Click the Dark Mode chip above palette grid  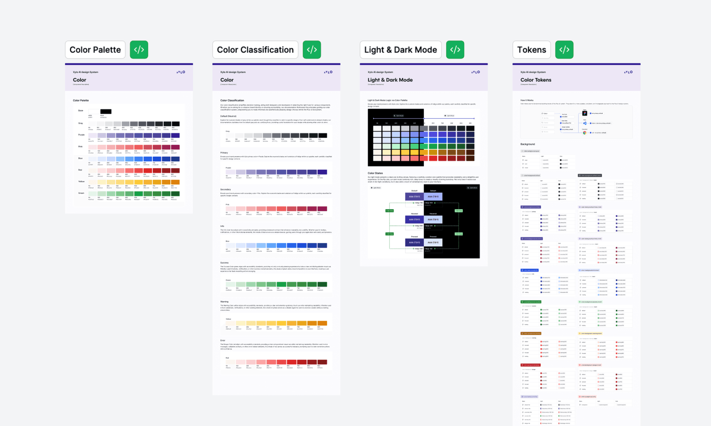[399, 116]
